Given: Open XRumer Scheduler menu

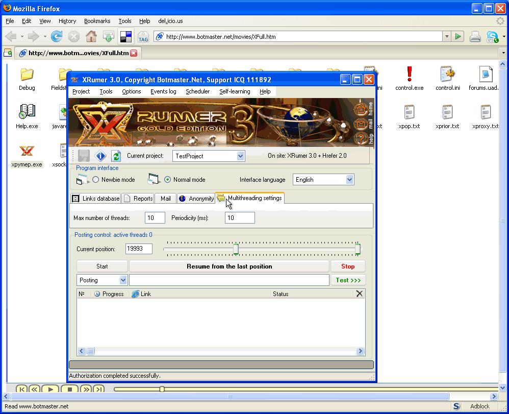Looking at the screenshot, I should 198,92.
